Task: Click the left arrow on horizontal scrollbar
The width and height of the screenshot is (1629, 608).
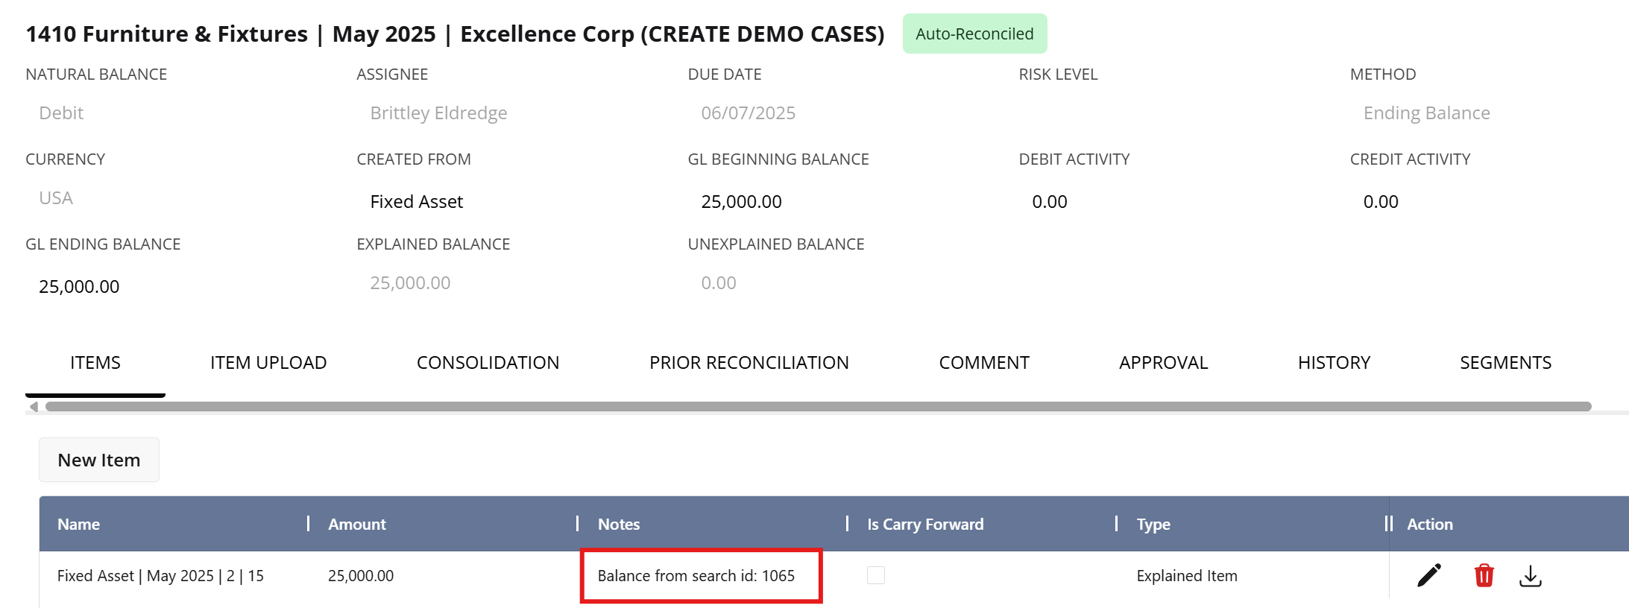Action: click(34, 407)
